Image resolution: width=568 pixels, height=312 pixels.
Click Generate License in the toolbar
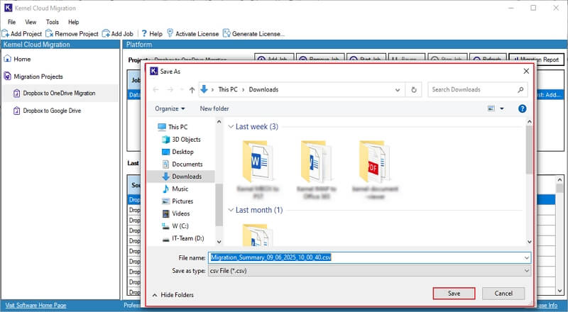click(253, 33)
